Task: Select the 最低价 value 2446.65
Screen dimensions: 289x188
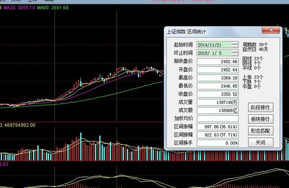Action: [x=218, y=86]
